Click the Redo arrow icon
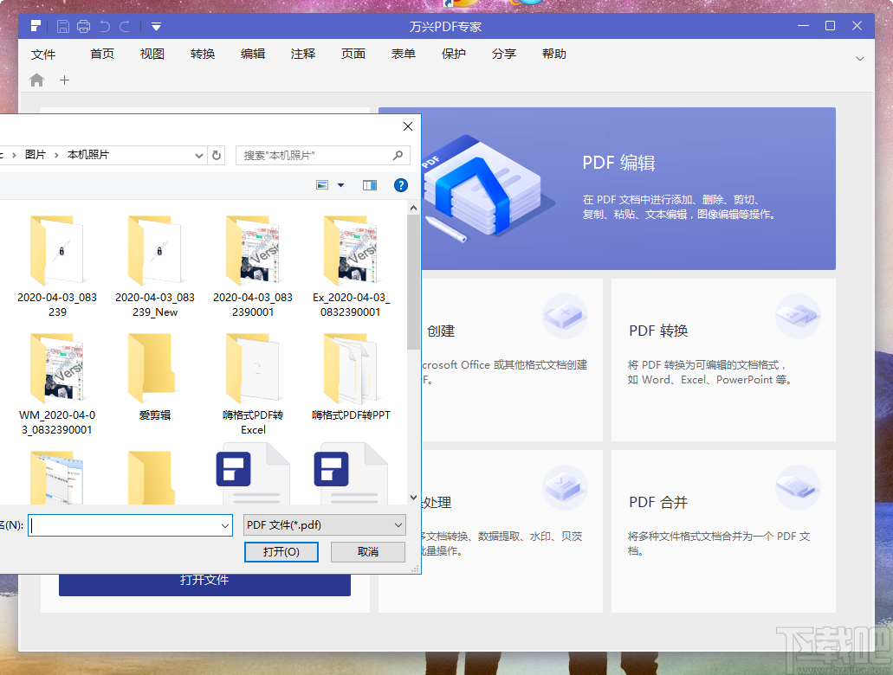Viewport: 893px width, 675px height. 124,26
